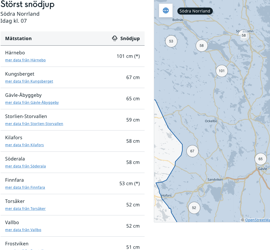
Task: Open more data from Torsåker
Action: point(25,209)
